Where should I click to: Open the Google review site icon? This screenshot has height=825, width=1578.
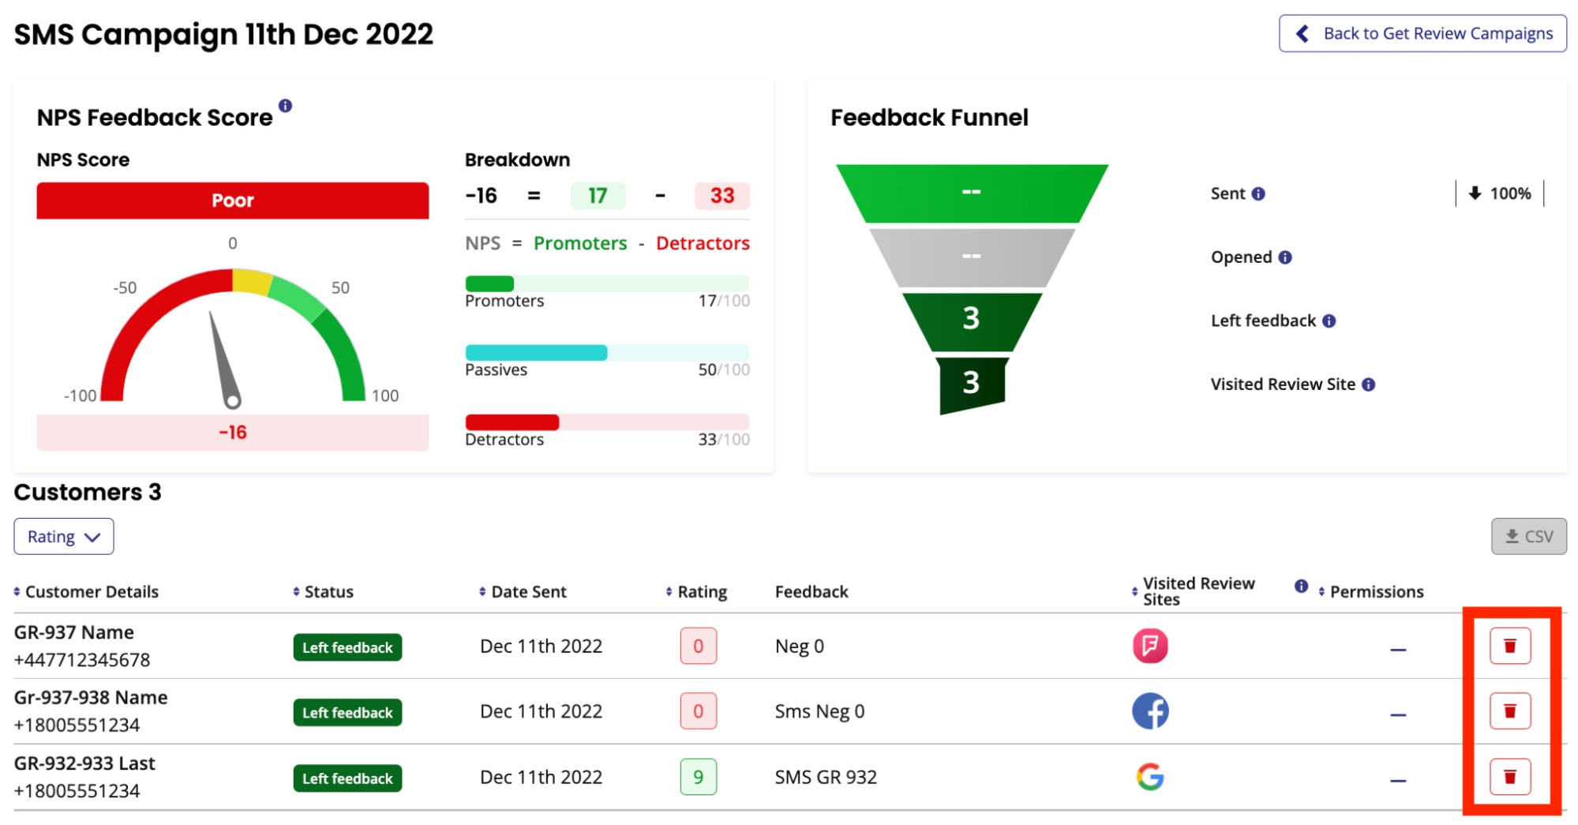[1149, 777]
